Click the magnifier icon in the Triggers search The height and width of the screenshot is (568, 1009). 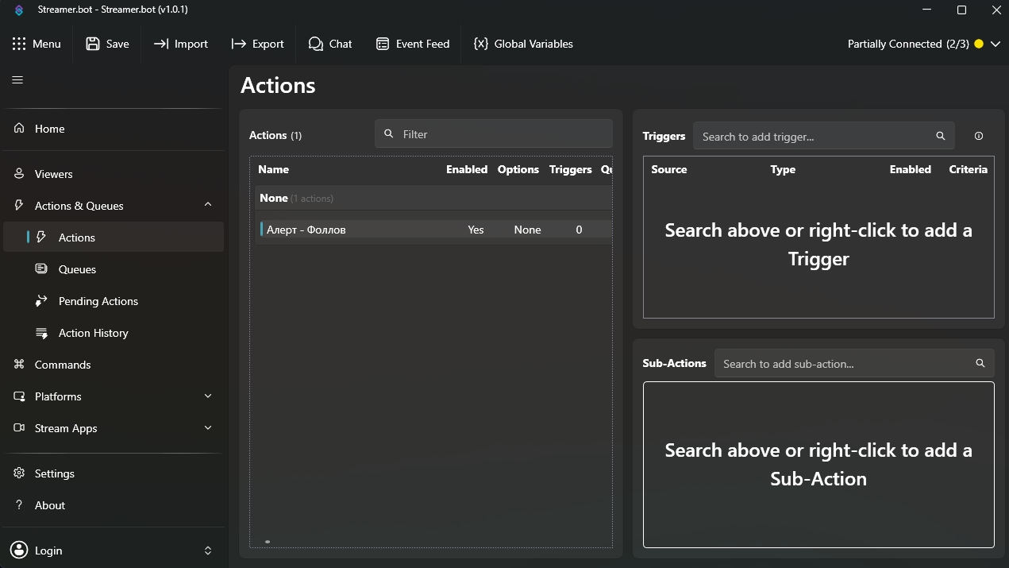pos(940,136)
